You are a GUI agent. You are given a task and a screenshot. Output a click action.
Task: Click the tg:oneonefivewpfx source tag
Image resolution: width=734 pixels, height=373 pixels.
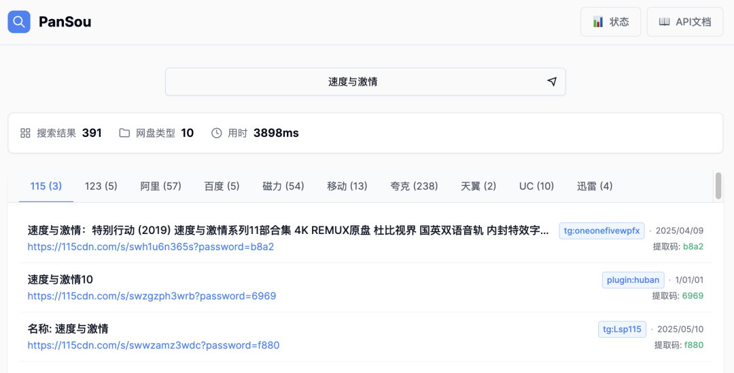pos(601,231)
